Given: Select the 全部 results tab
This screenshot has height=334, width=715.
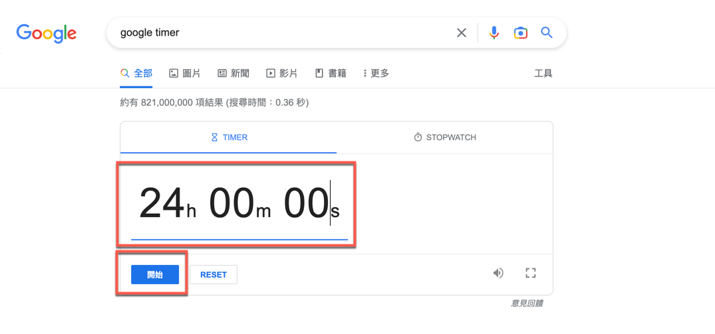Looking at the screenshot, I should point(136,73).
